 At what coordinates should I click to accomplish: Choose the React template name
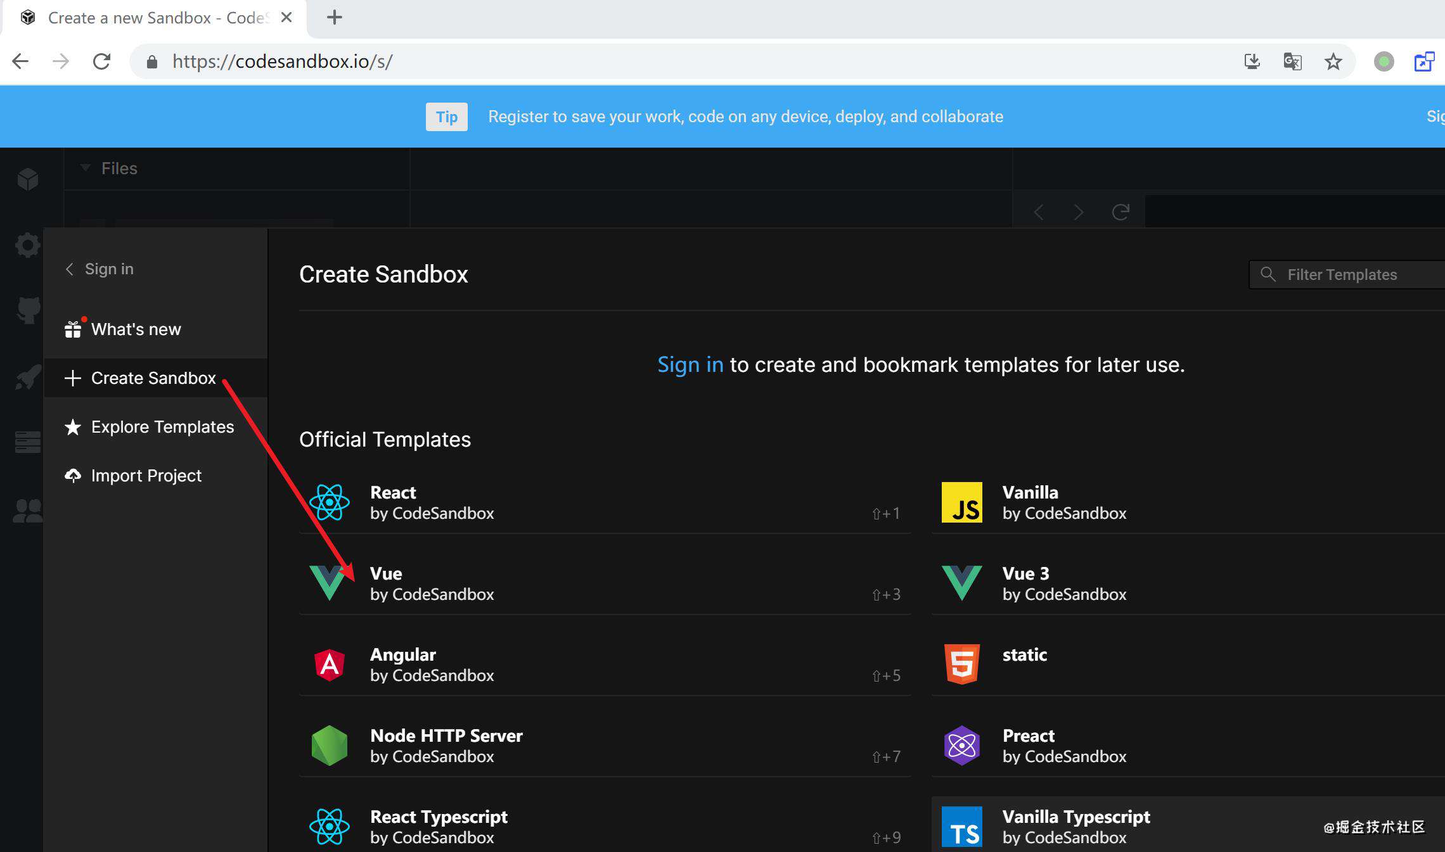[x=393, y=492]
